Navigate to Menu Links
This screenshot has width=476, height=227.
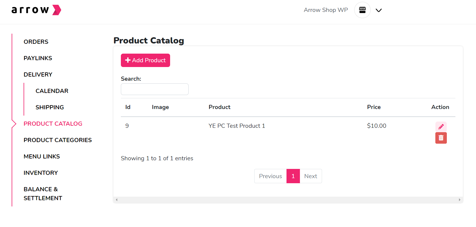pos(42,156)
